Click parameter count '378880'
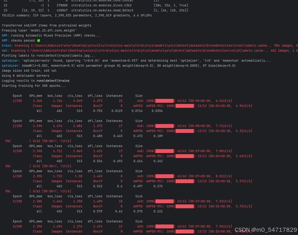 [x=62, y=5]
